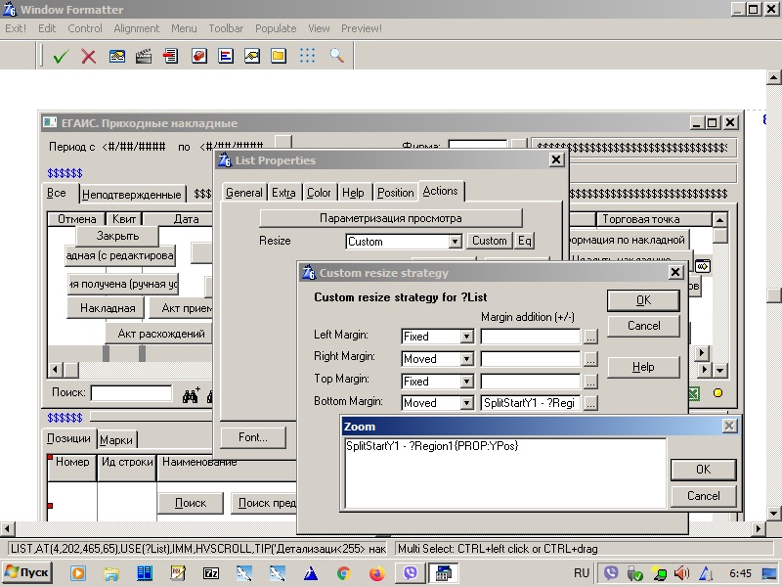This screenshot has height=587, width=782.
Task: Open the Alignment menu
Action: 137,28
